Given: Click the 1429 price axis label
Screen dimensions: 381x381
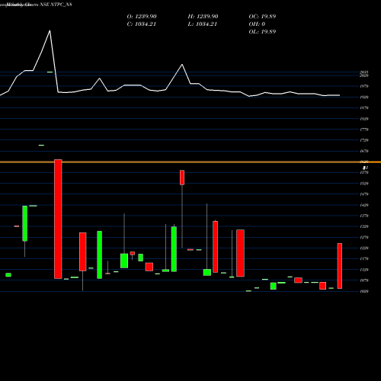Looking at the screenshot, I should click(x=364, y=205).
